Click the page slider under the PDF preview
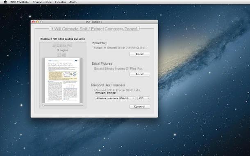This screenshot has height=156, width=250. click(x=63, y=105)
